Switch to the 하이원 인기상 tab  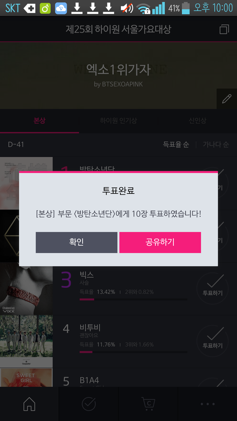point(118,120)
